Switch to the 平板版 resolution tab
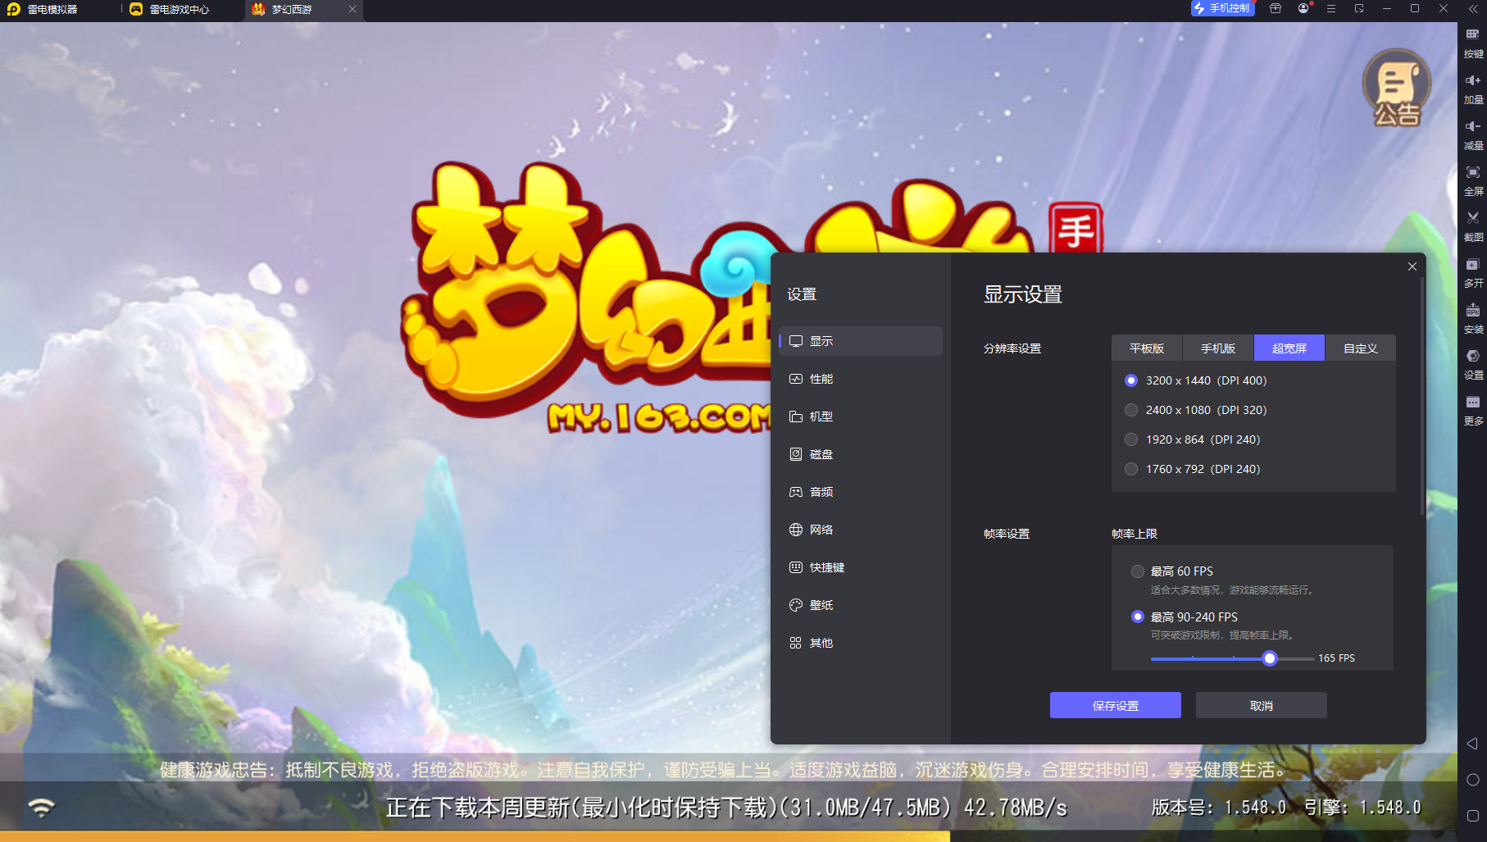 [x=1147, y=348]
